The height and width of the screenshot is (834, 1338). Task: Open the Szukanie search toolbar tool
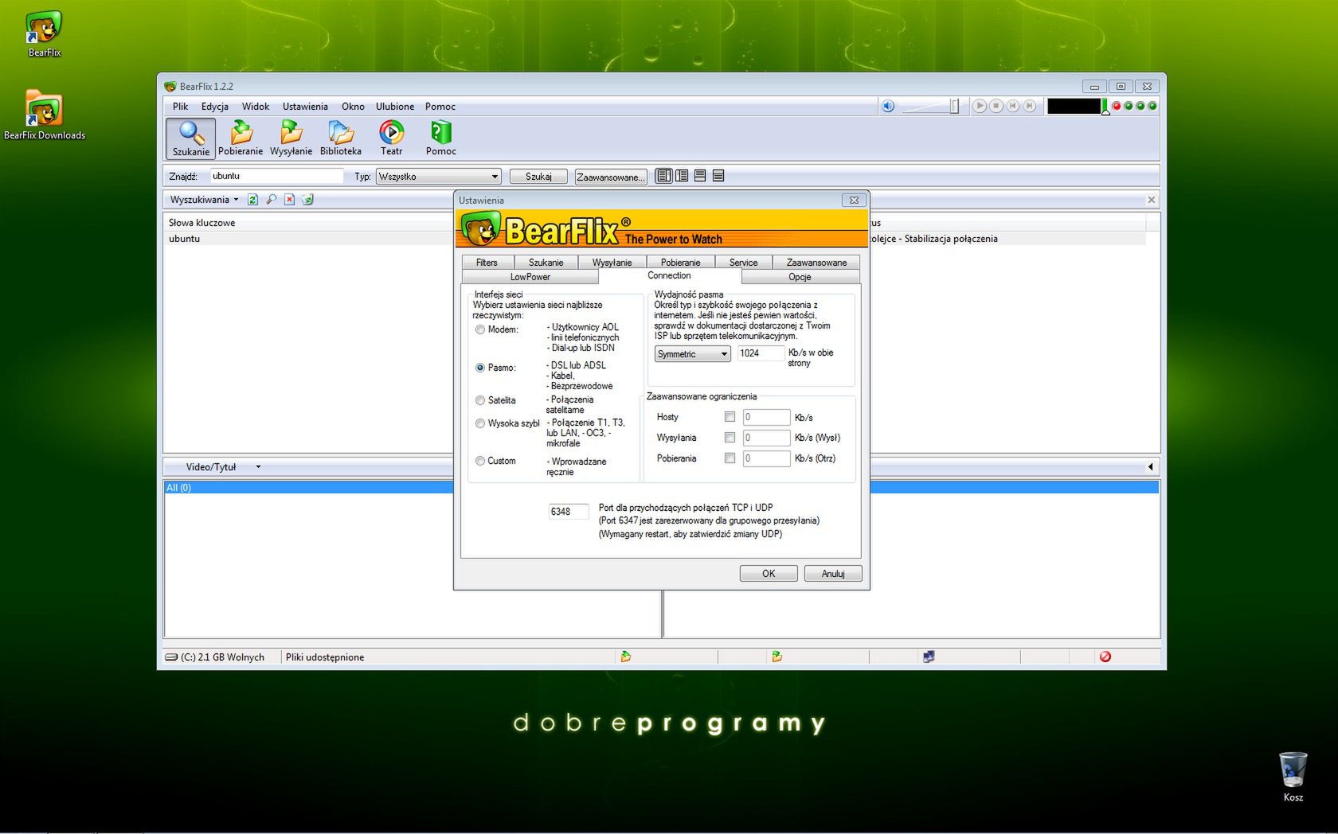(190, 138)
